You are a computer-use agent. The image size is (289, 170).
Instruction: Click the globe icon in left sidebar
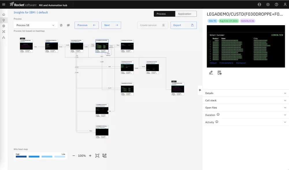pos(4,26)
